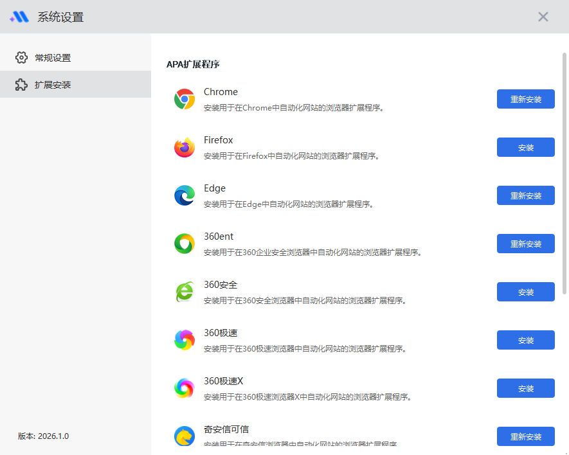Click the Firefox browser icon

tap(185, 147)
